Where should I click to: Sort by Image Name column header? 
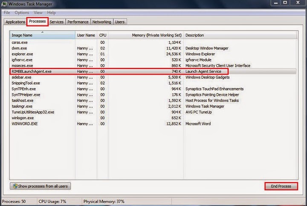pos(43,35)
